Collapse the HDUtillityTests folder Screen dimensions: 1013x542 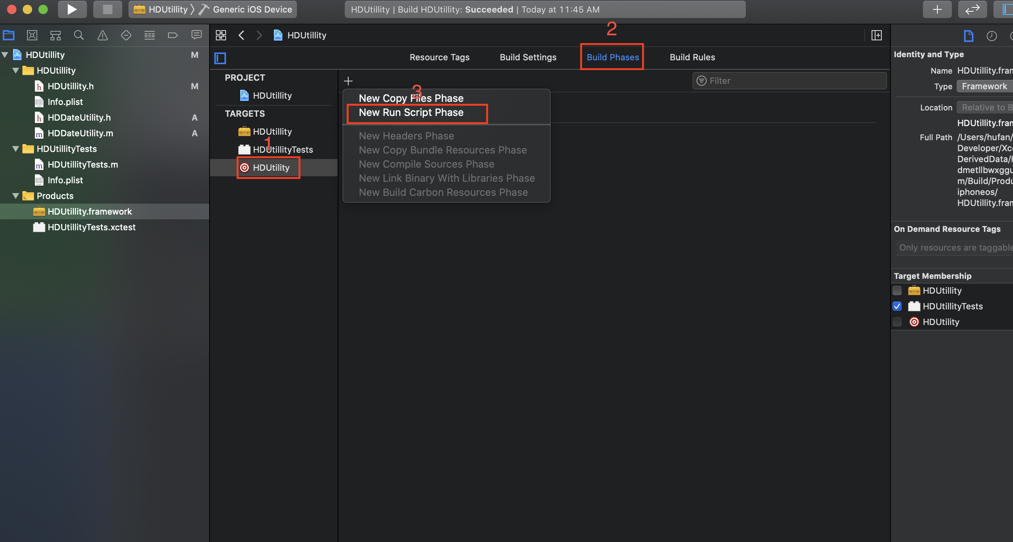(16, 149)
